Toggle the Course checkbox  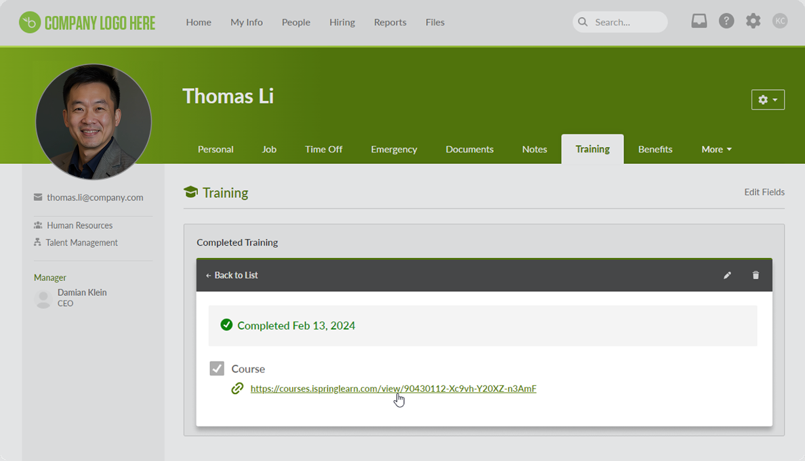217,368
